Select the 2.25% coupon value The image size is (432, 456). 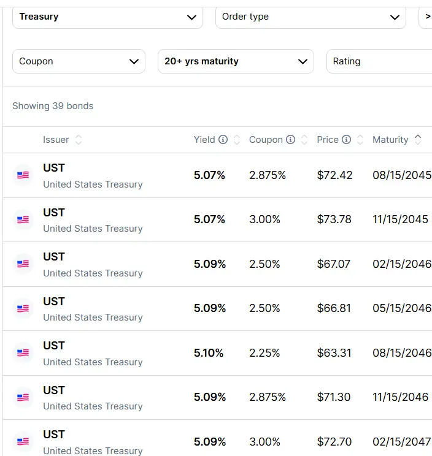click(264, 353)
